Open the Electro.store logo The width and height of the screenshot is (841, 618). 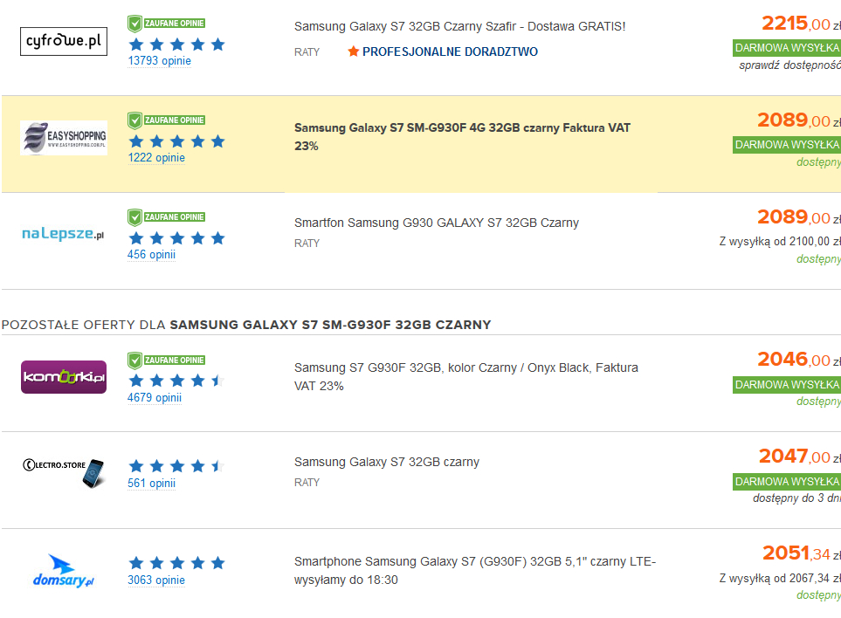tap(64, 470)
